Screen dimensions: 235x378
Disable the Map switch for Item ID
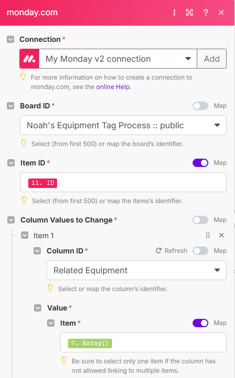click(x=200, y=163)
